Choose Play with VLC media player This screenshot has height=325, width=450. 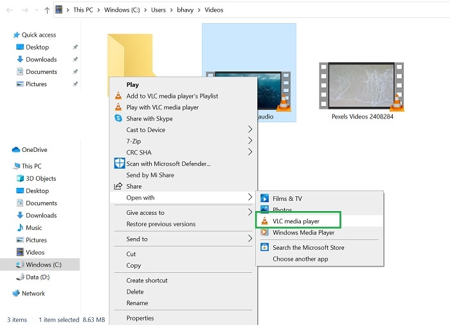point(183,107)
